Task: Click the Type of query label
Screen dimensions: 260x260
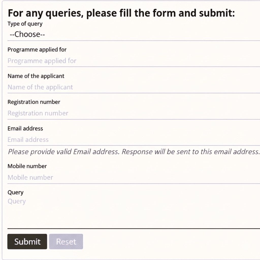Action: coord(25,24)
